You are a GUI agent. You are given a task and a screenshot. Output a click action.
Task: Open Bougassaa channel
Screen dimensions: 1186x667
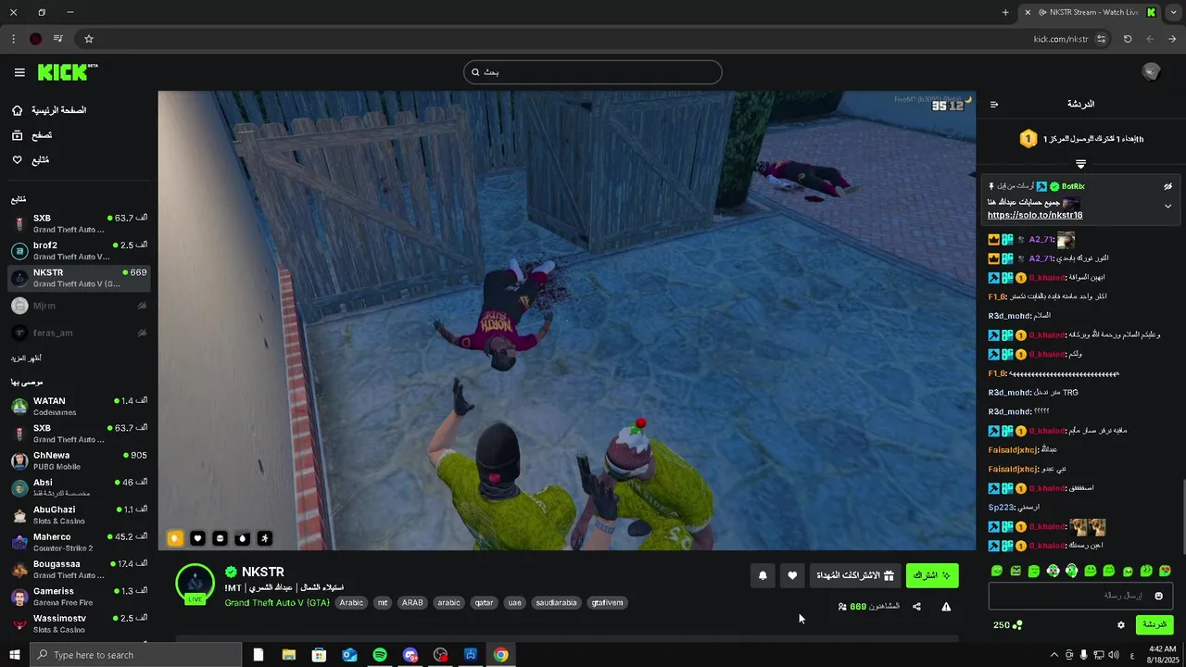79,569
